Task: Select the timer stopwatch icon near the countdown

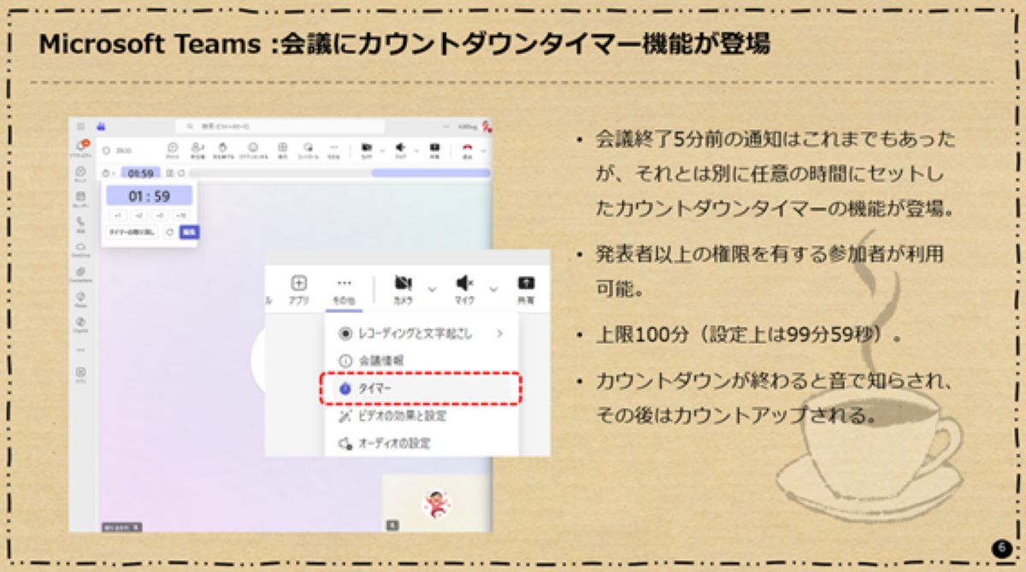Action: point(106,171)
